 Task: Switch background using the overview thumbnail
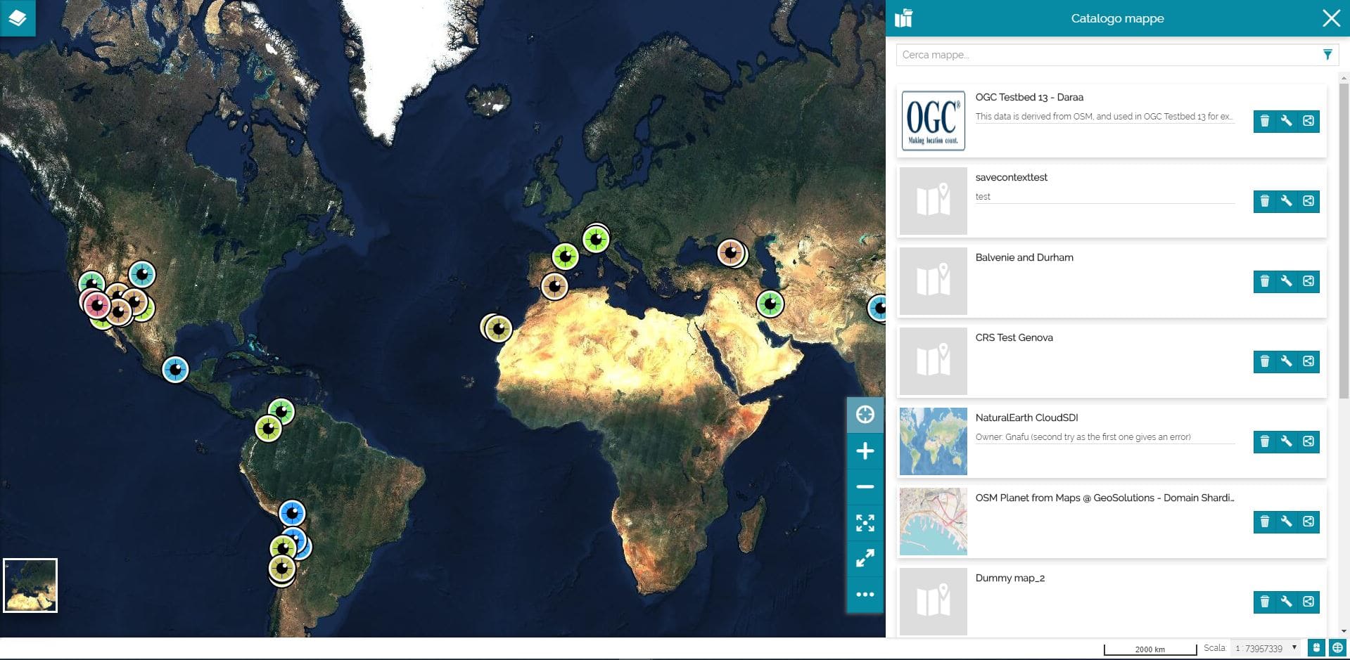coord(30,585)
